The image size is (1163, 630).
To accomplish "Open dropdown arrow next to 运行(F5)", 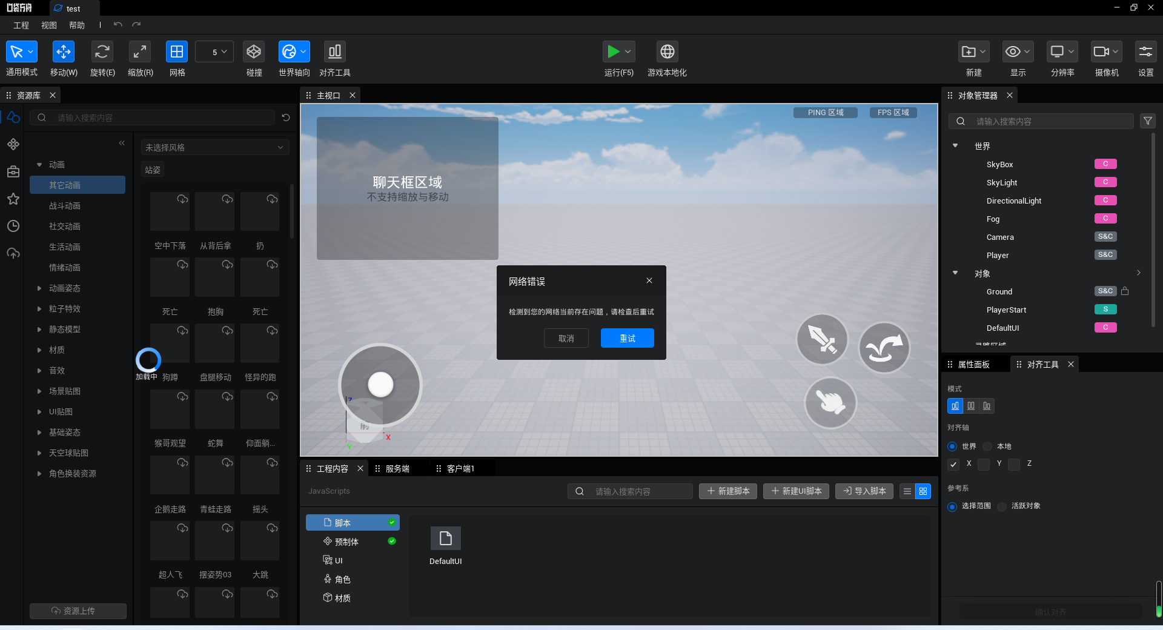I will pos(628,52).
